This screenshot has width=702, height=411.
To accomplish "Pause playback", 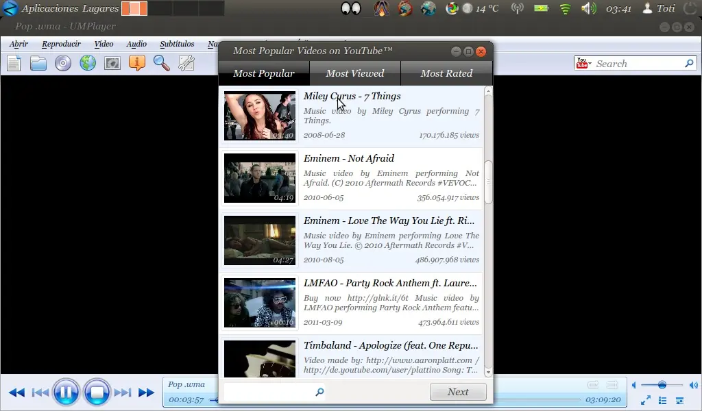I will coord(66,393).
